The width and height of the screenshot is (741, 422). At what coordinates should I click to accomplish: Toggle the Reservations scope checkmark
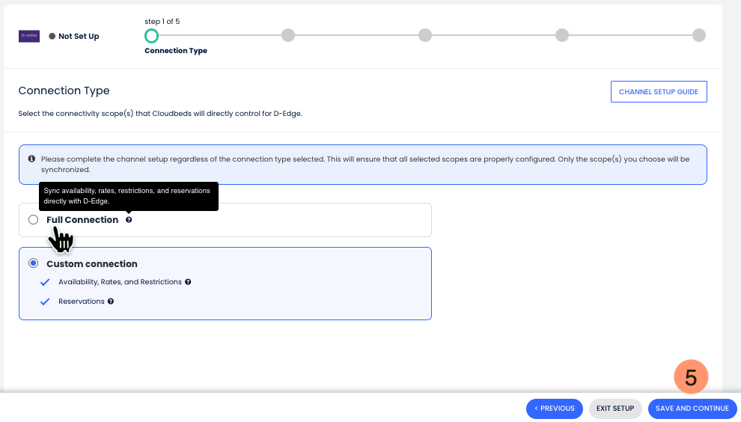click(x=45, y=302)
